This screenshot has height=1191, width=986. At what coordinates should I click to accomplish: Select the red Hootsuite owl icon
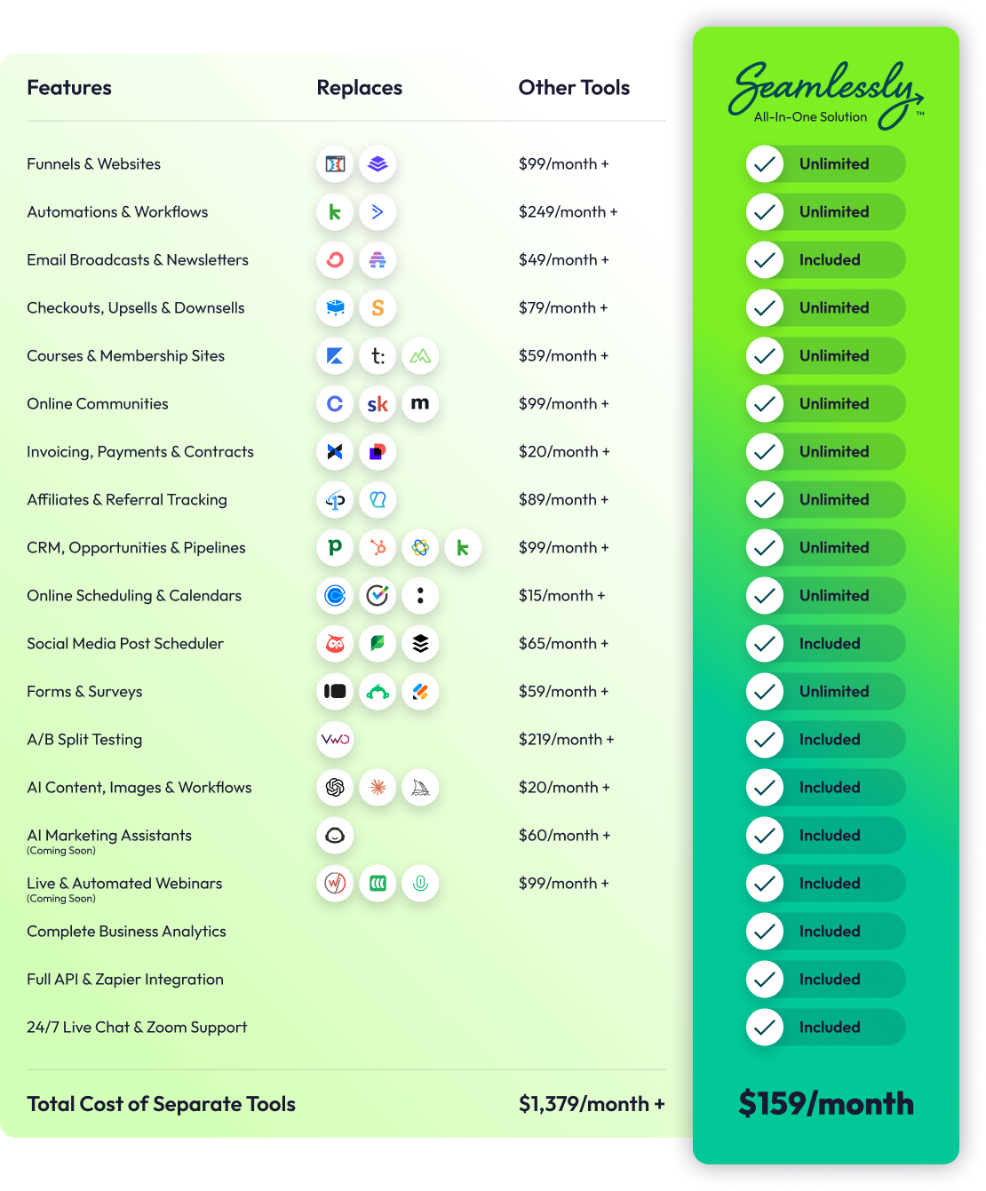pyautogui.click(x=335, y=644)
